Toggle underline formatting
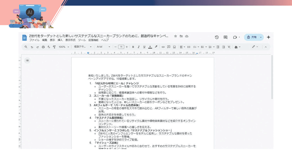Viewport: 292px width, 153px height. pyautogui.click(x=144, y=47)
